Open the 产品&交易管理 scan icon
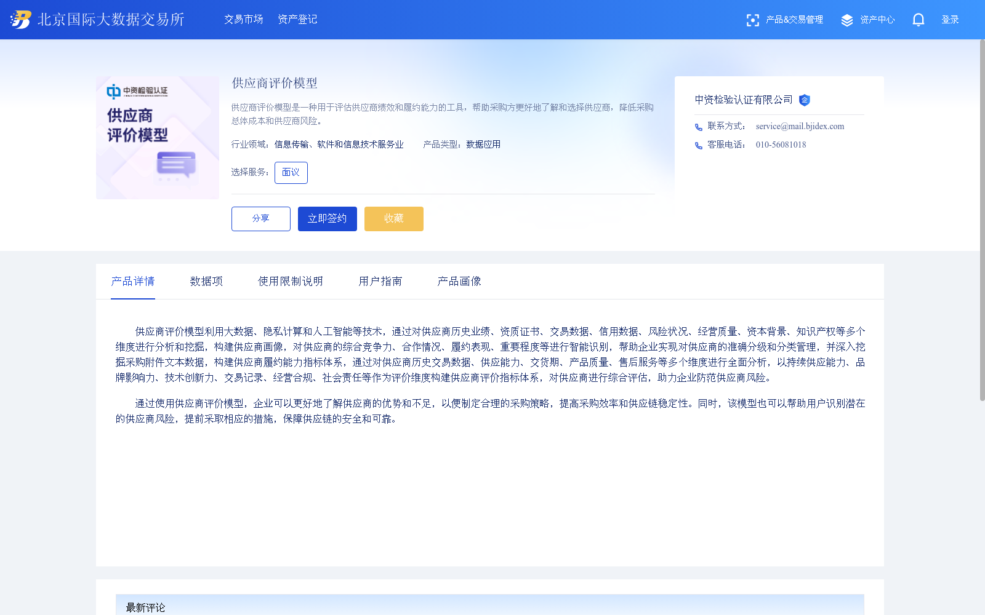 coord(752,20)
